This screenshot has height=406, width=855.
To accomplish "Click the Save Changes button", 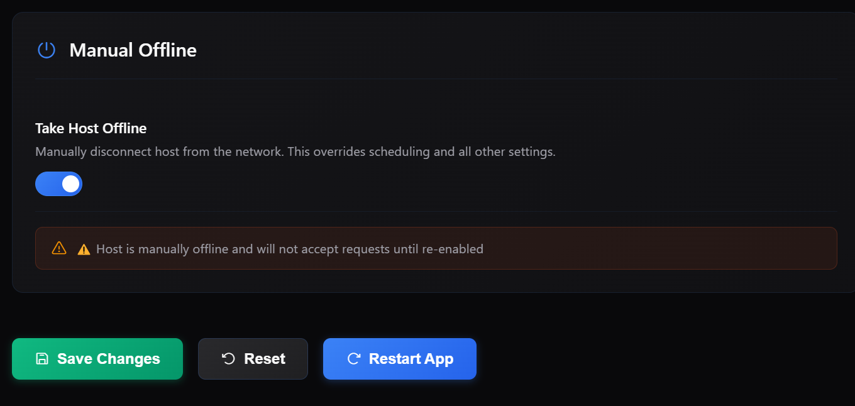I will click(x=97, y=358).
